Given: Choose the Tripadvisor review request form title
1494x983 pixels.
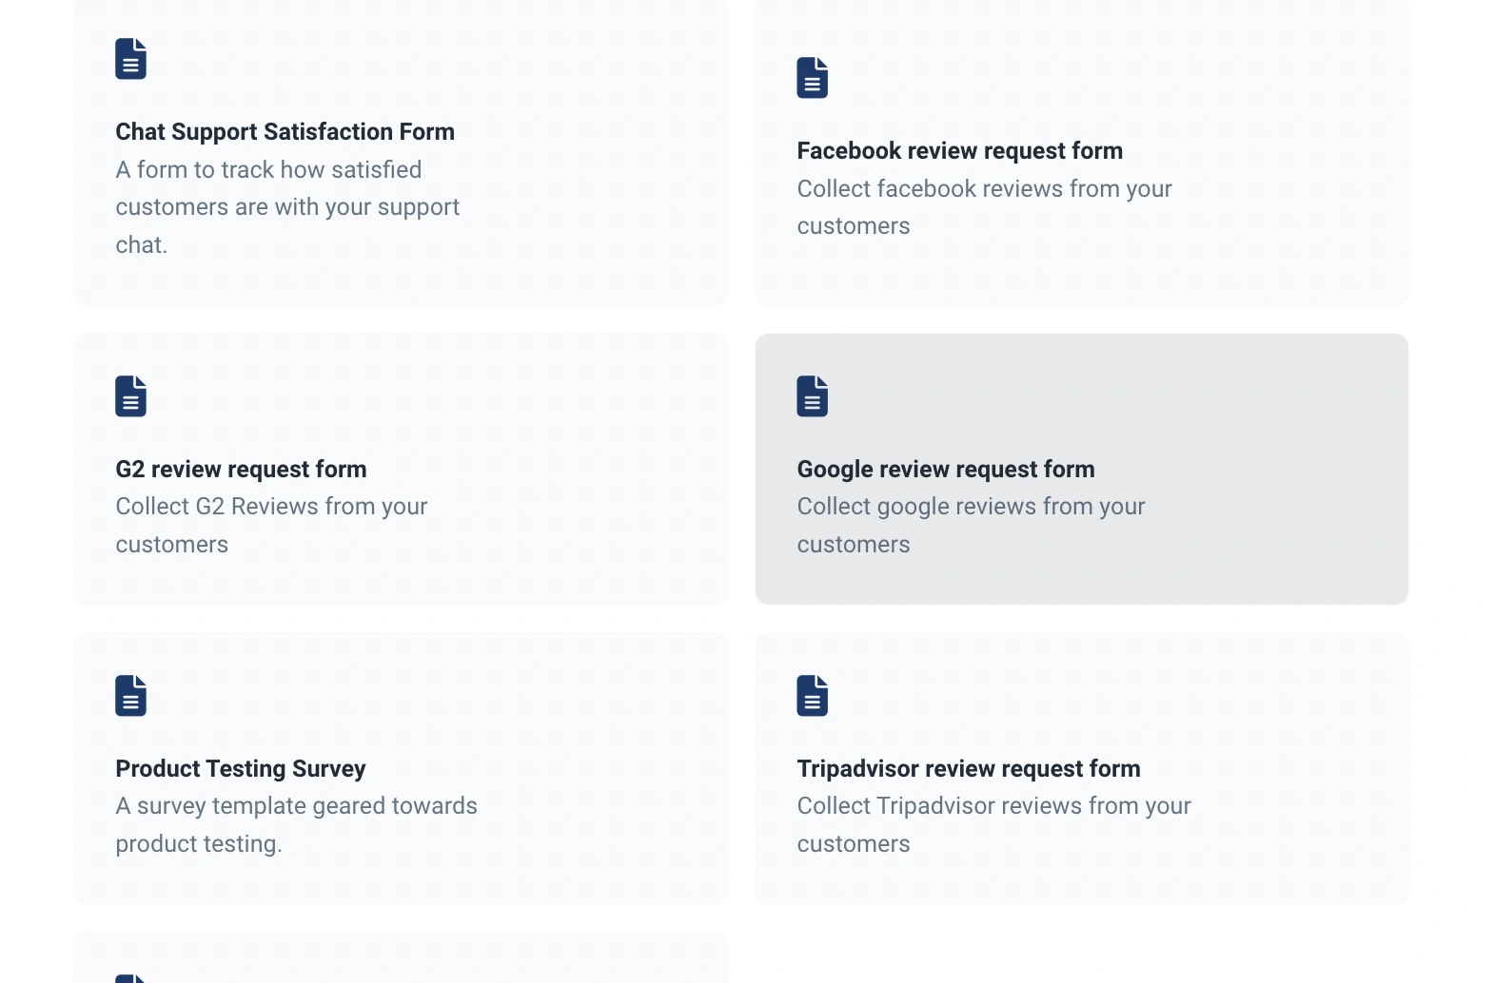Looking at the screenshot, I should (969, 768).
